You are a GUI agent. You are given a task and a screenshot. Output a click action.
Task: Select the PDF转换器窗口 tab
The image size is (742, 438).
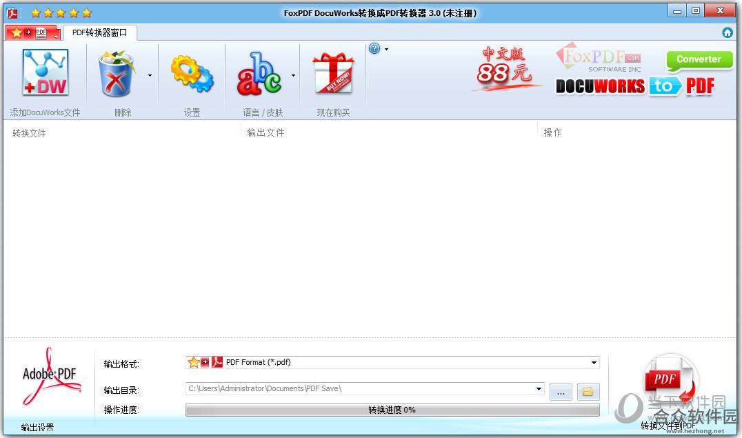point(100,32)
